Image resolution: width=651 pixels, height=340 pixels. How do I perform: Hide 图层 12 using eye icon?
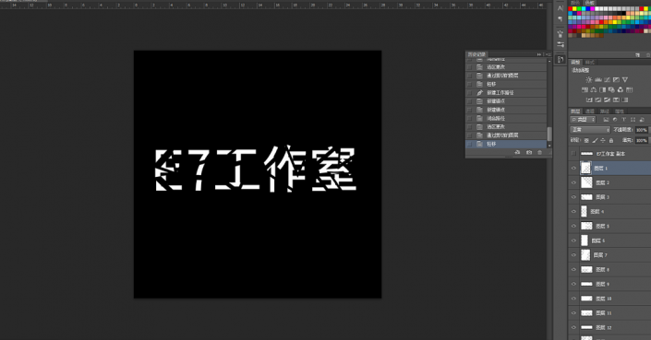click(x=573, y=328)
